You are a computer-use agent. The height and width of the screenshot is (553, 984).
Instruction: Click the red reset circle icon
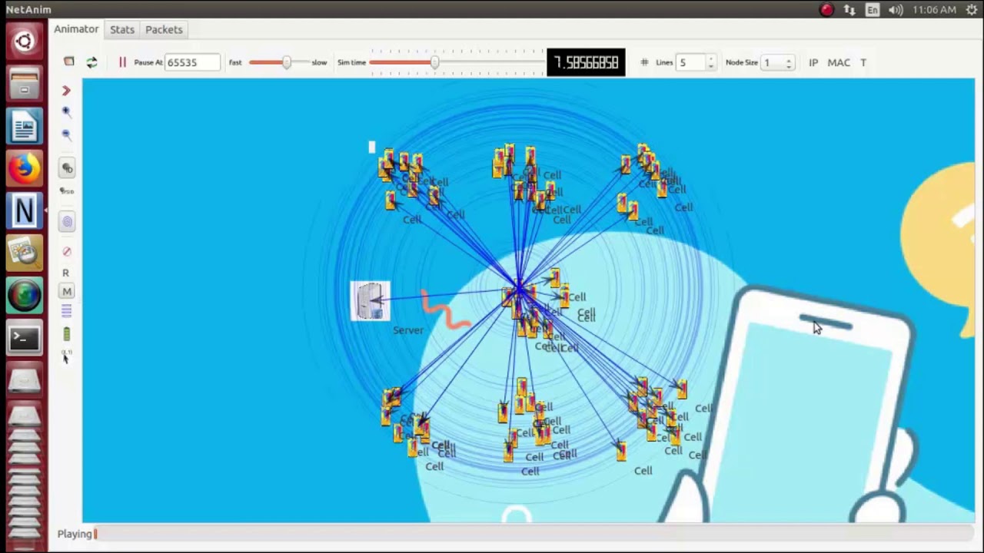[67, 251]
